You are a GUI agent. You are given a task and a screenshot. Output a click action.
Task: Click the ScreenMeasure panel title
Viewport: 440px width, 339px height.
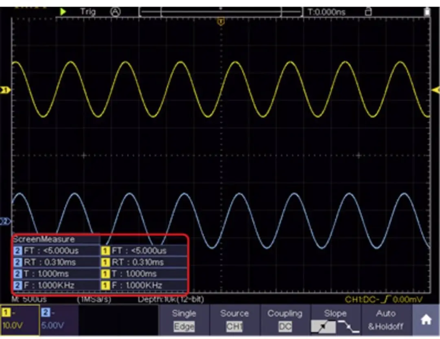point(44,239)
